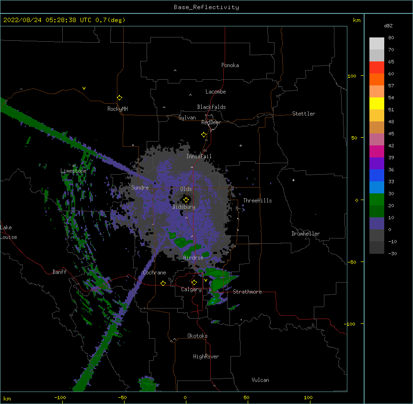
Task: Click the yellow diamond marker above Calgary label
Action: (x=194, y=283)
